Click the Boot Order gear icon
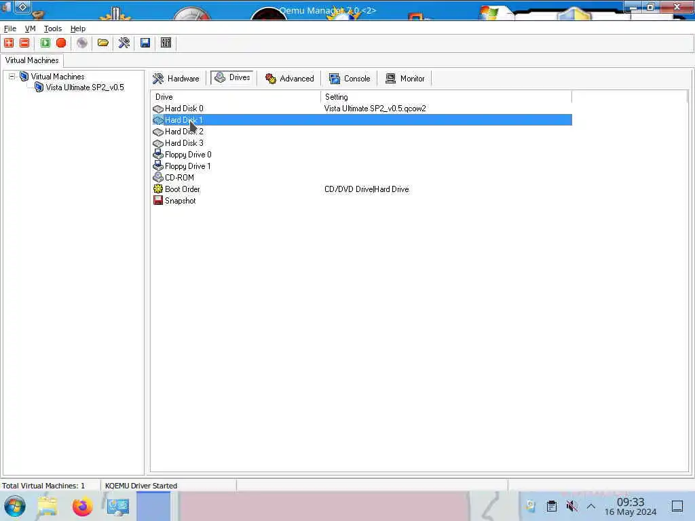 tap(158, 189)
